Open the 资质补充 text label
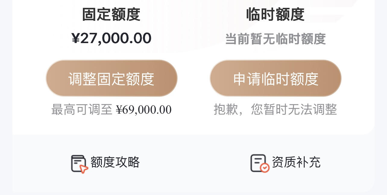The image size is (387, 195). click(296, 162)
